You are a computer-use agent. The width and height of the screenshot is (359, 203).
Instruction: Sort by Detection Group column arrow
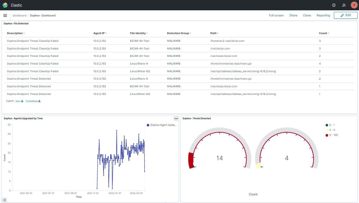tap(190, 33)
